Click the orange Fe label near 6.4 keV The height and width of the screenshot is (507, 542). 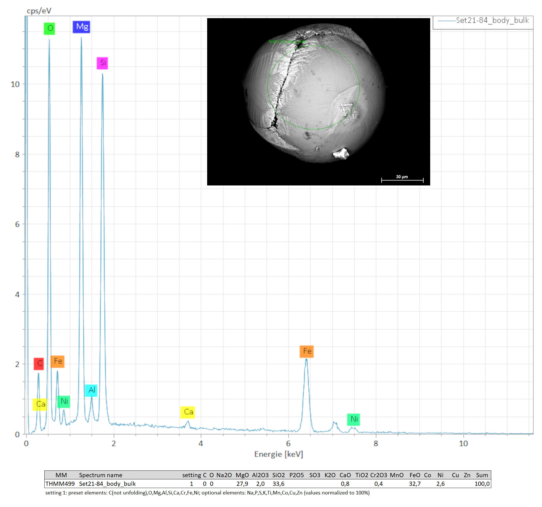pos(307,351)
